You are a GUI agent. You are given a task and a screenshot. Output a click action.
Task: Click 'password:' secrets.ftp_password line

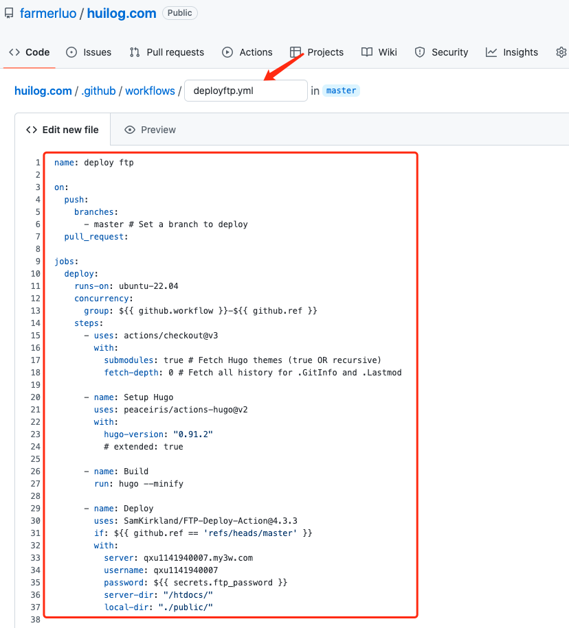pyautogui.click(x=196, y=583)
